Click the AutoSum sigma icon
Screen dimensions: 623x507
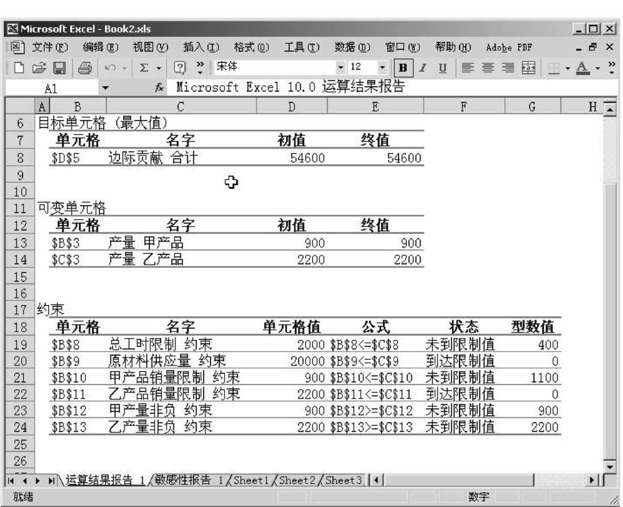(x=144, y=68)
